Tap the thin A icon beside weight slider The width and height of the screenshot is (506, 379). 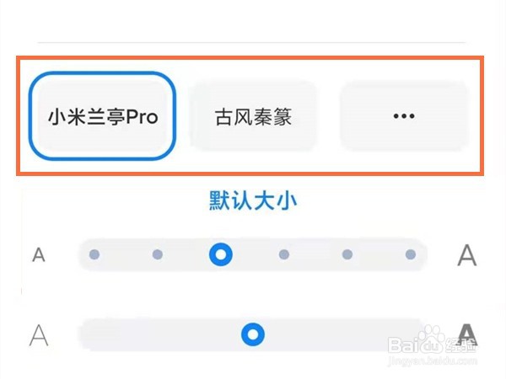pos(39,335)
